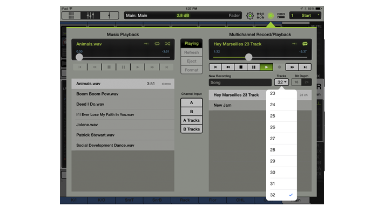This screenshot has width=378, height=213.
Task: Choose 31 tracks from the list
Action: (281, 184)
